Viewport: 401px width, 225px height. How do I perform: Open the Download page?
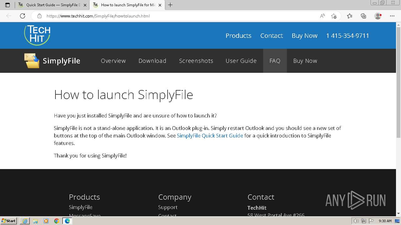(152, 61)
